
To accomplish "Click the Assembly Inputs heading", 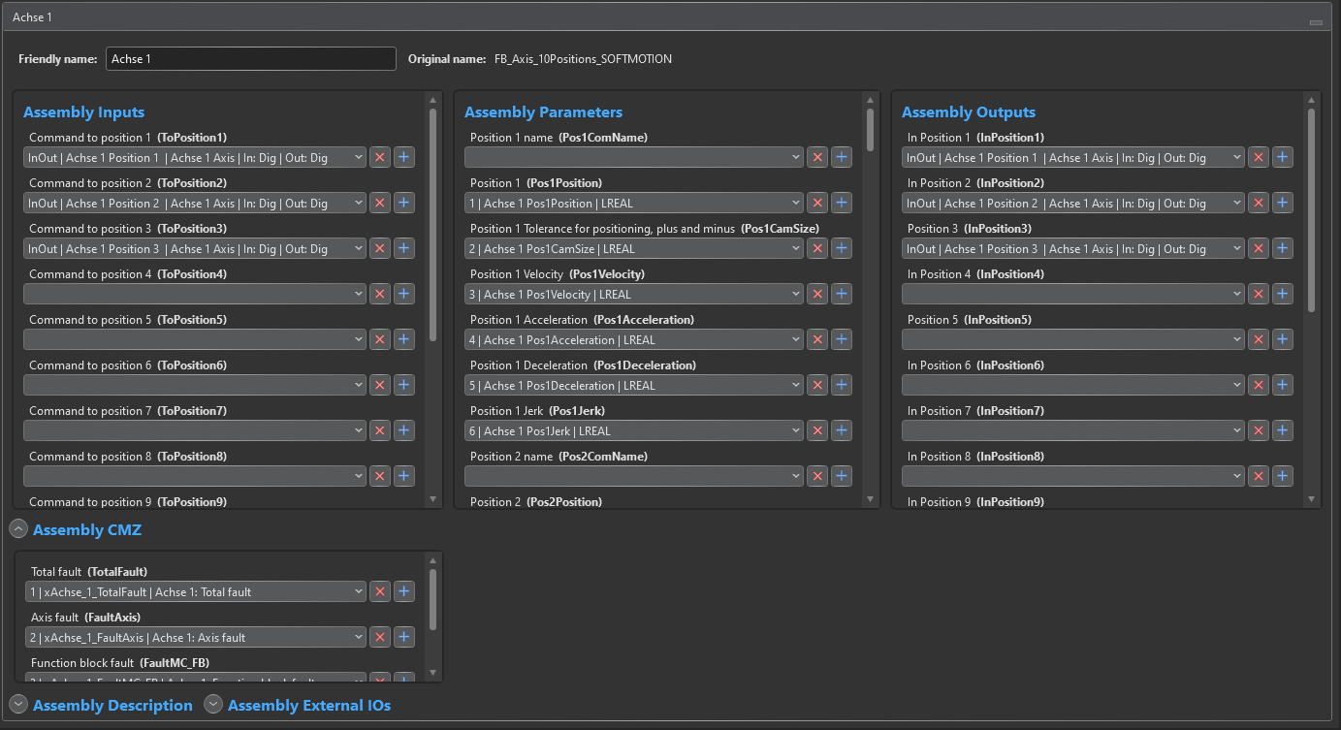I will pos(84,111).
